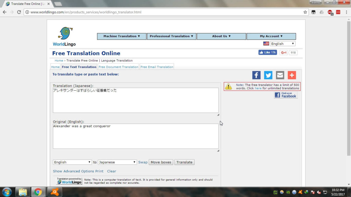
Task: Click the Translate button
Action: point(184,162)
